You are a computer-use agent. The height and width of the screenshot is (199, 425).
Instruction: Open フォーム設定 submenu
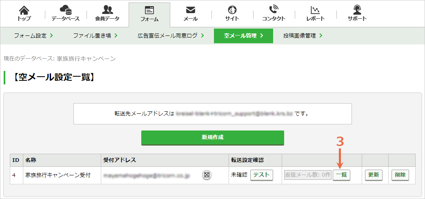point(33,36)
